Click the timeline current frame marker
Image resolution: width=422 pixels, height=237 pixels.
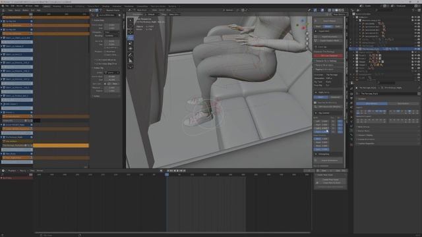coord(167,174)
